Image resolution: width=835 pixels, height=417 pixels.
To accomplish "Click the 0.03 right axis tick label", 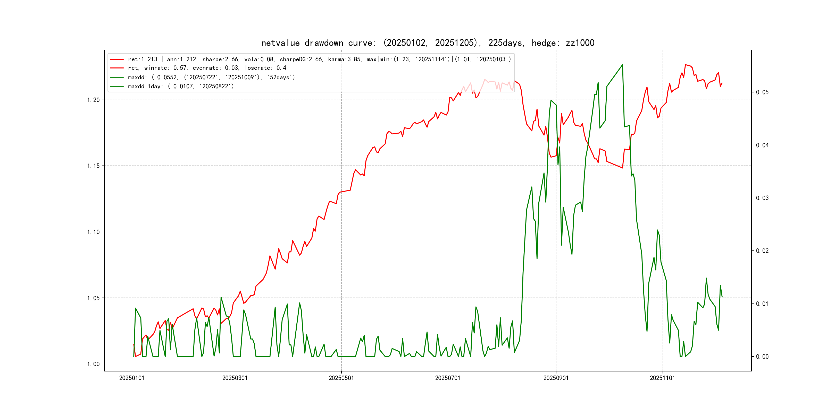I will (x=762, y=198).
